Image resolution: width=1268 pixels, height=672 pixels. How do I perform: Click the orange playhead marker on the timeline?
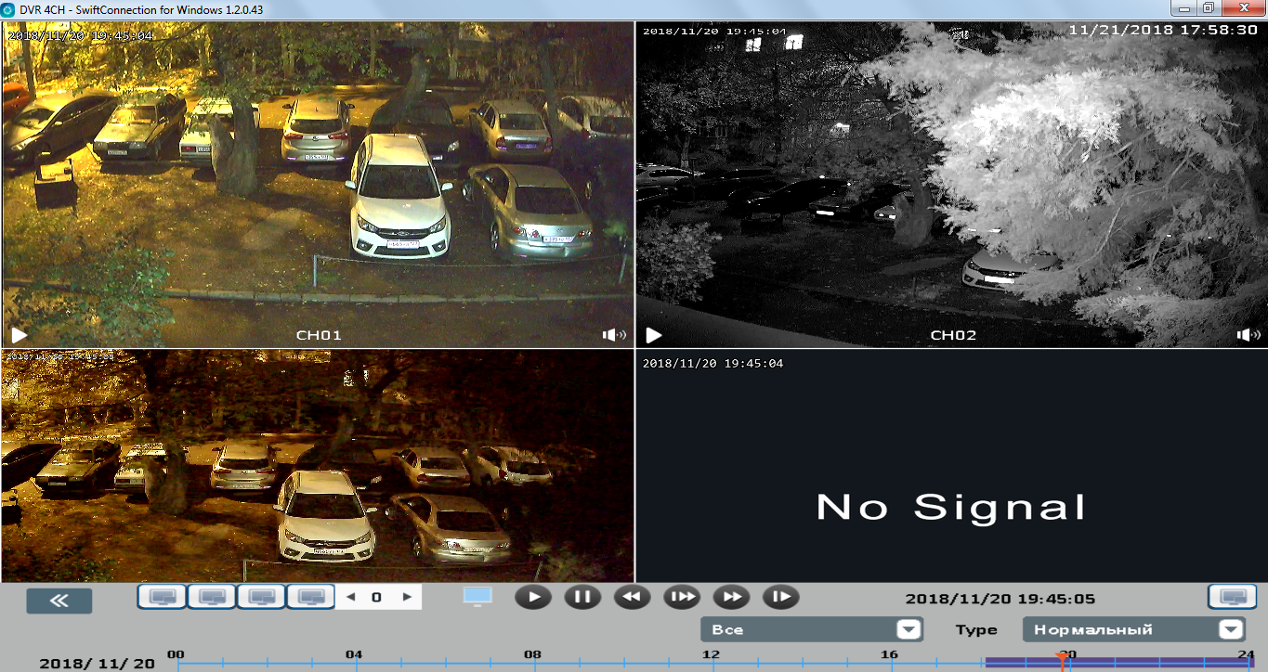click(1062, 660)
